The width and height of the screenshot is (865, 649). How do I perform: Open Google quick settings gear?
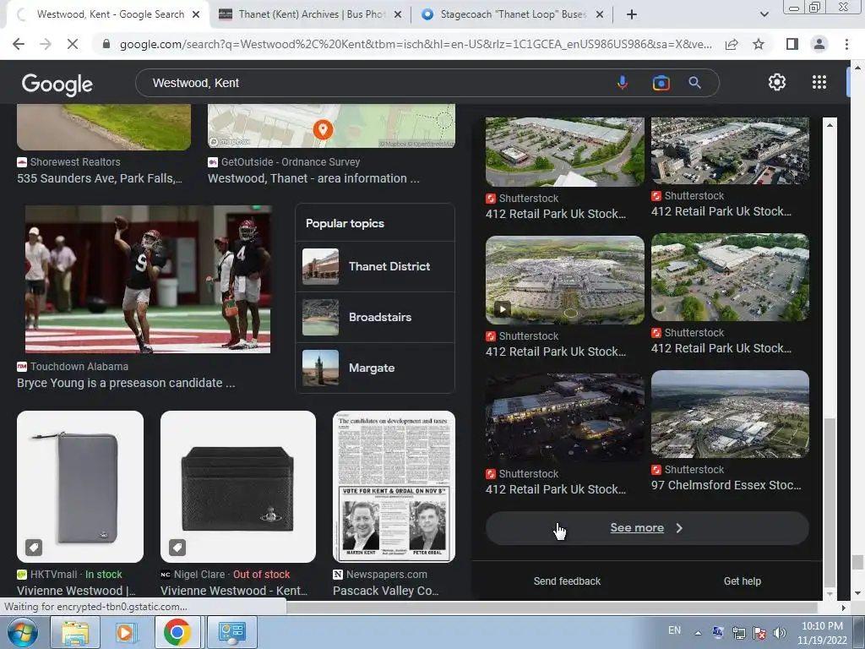[x=777, y=82]
